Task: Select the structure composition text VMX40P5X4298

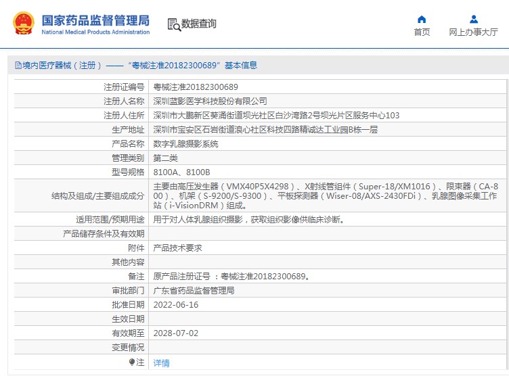Action: [x=326, y=196]
